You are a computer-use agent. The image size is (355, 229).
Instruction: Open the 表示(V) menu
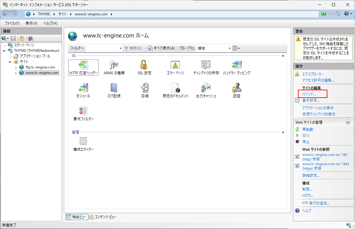tap(31, 23)
